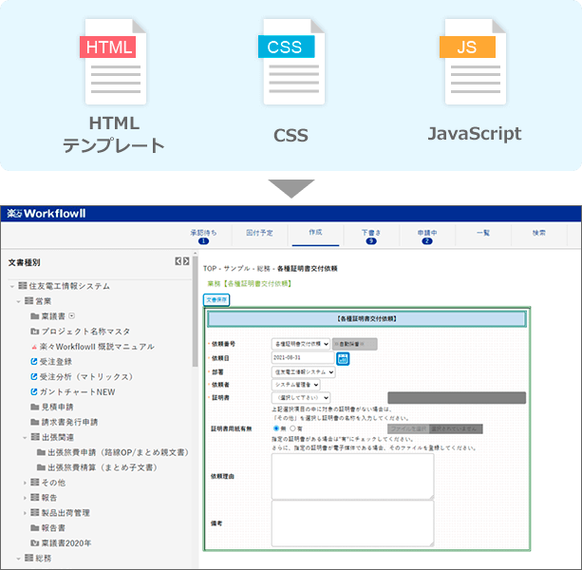The height and width of the screenshot is (570, 582).
Task: Collapse the 営業 tree node
Action: 18,301
